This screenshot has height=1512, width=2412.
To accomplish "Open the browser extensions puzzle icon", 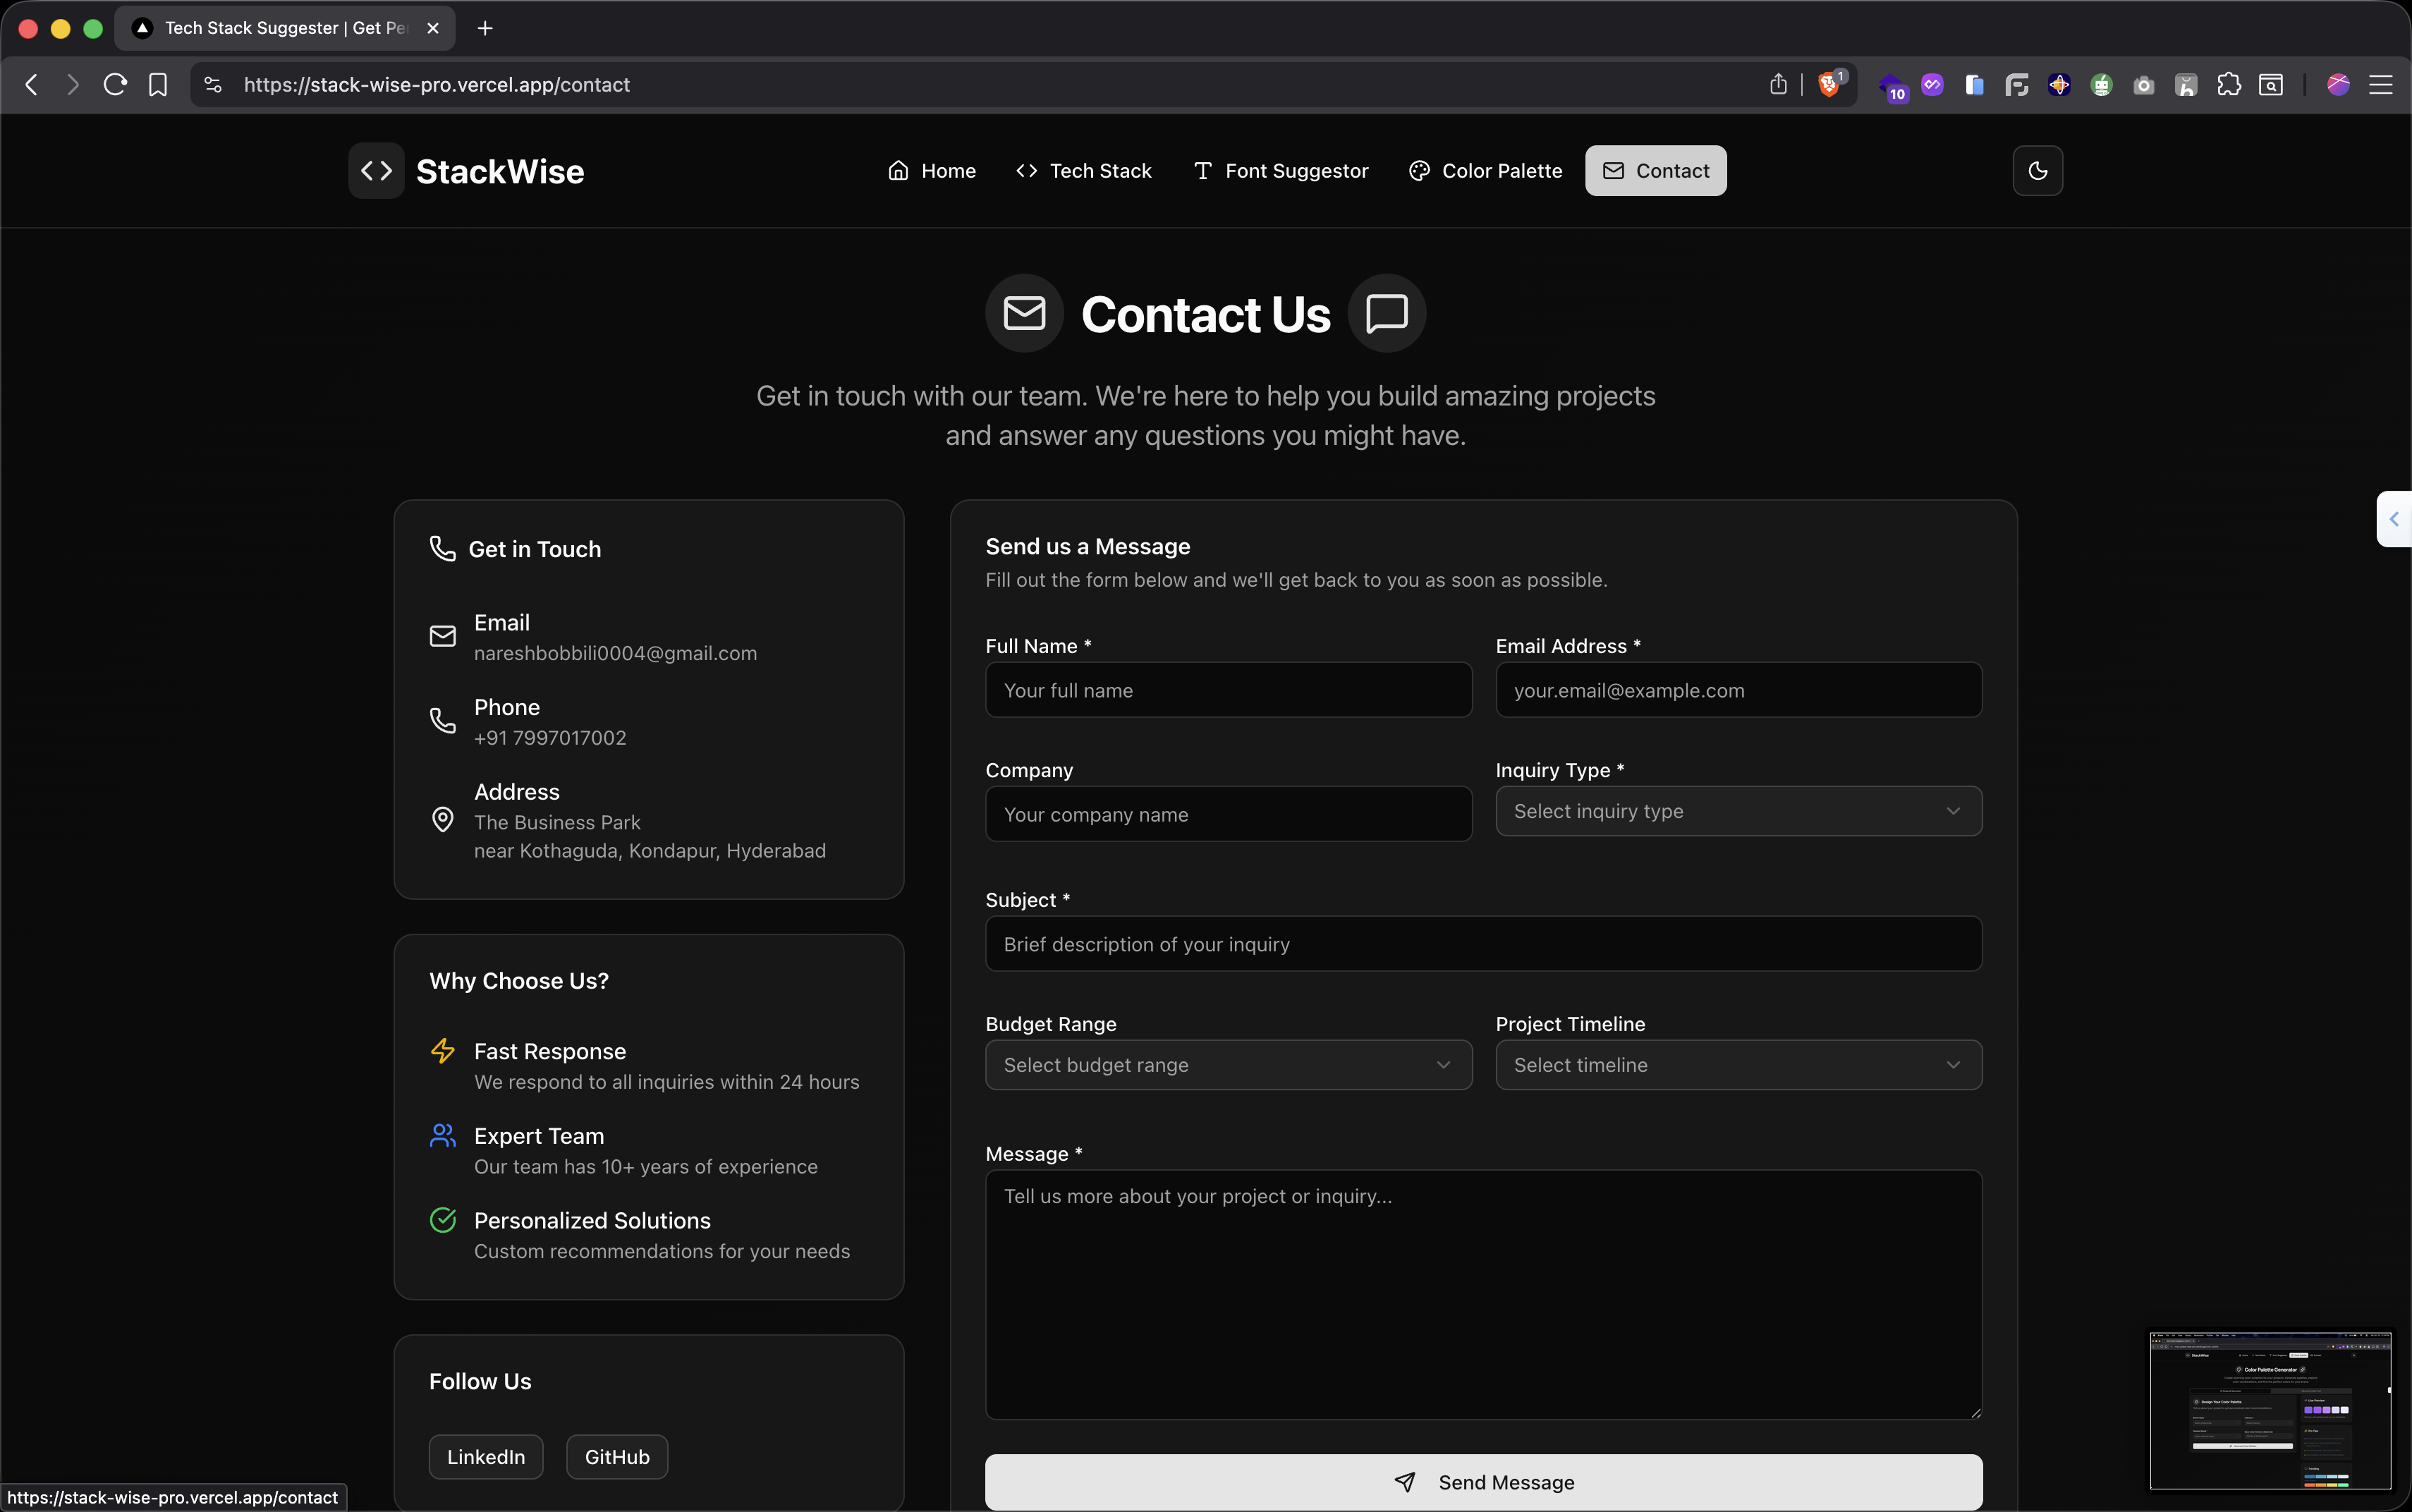I will pyautogui.click(x=2228, y=85).
